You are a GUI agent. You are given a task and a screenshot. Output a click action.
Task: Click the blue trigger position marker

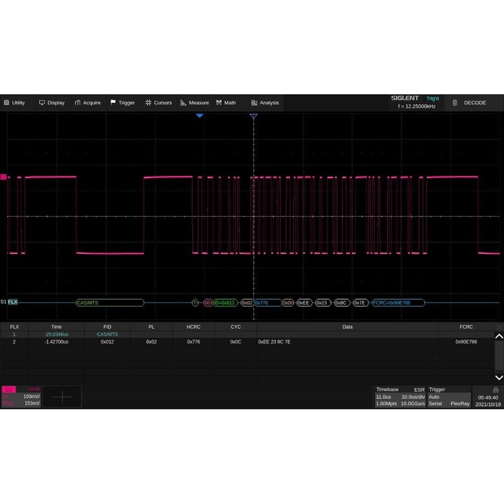[199, 116]
